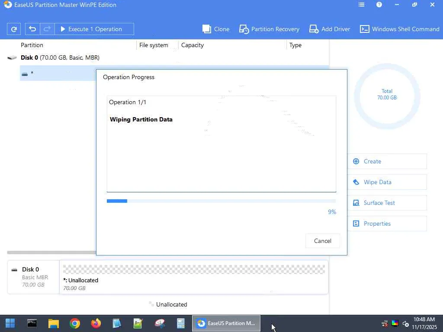Sort by File system column header

click(154, 45)
